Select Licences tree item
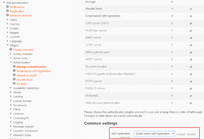The image size is (204, 139). (x=18, y=114)
